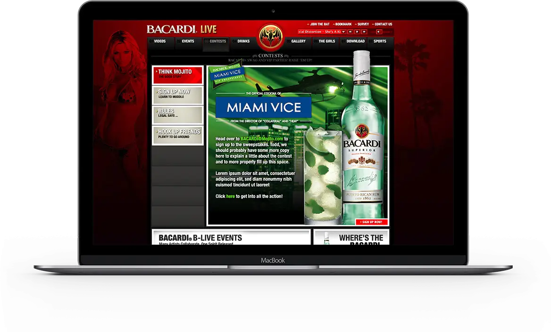
Task: Select the Drinks navigation tab
Action: click(243, 41)
